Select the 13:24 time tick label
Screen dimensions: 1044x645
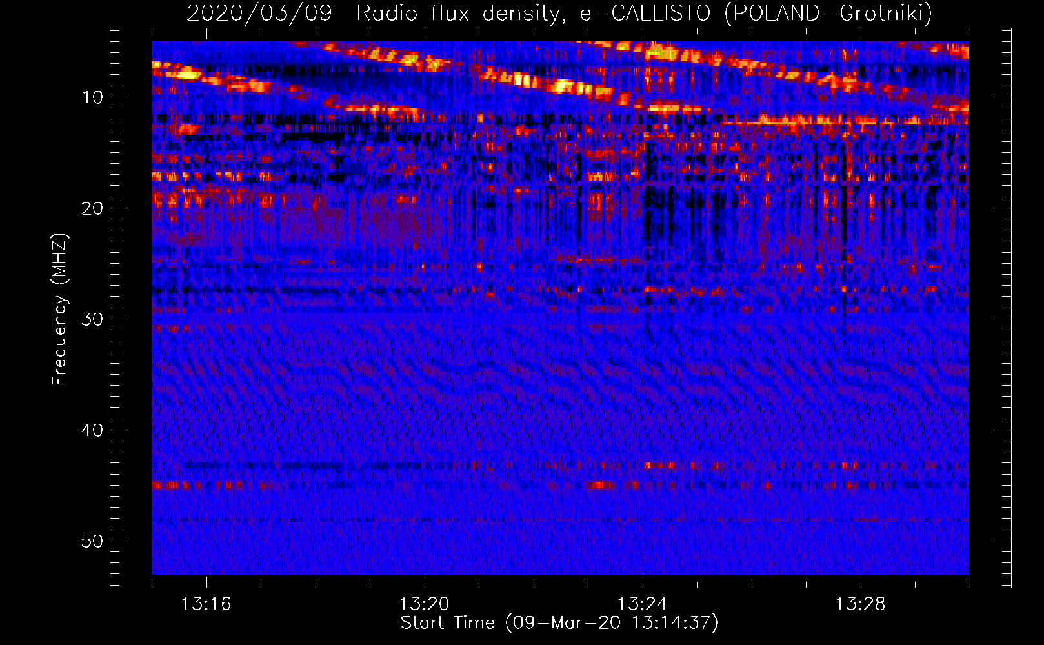pyautogui.click(x=642, y=604)
